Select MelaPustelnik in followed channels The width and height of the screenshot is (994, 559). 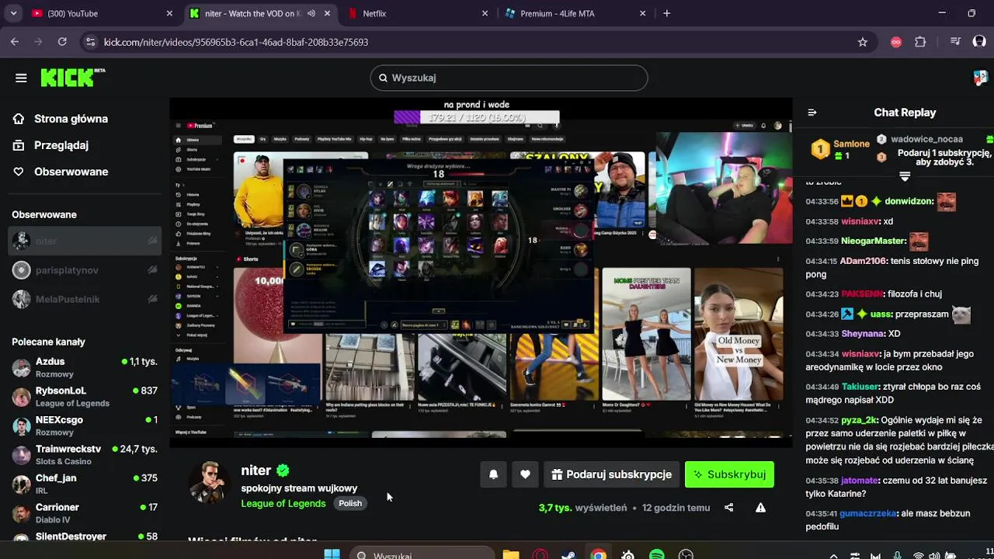85,299
